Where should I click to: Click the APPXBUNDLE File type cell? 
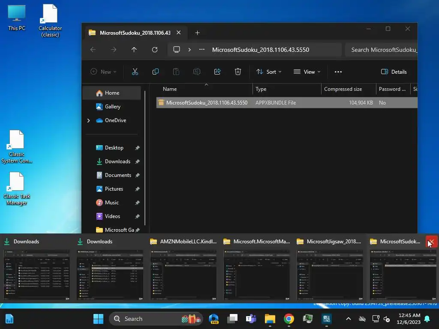(276, 103)
